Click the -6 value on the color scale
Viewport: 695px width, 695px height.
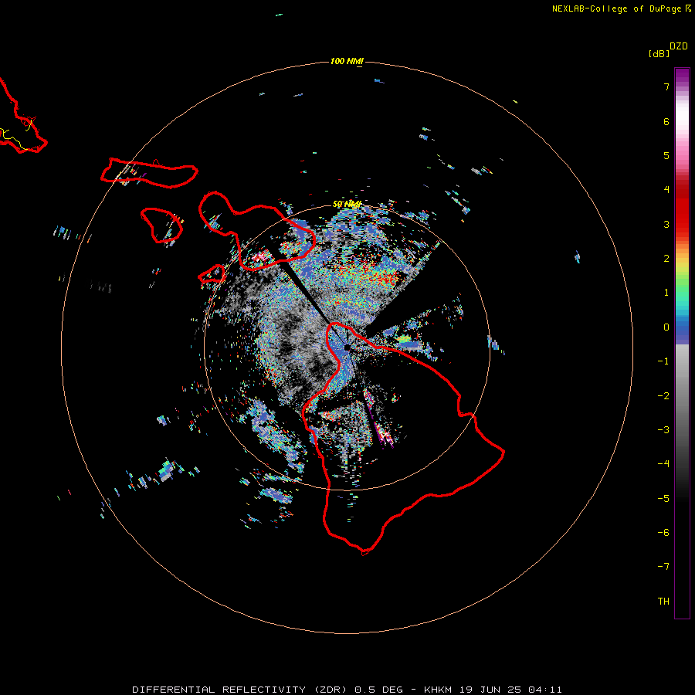click(x=663, y=533)
